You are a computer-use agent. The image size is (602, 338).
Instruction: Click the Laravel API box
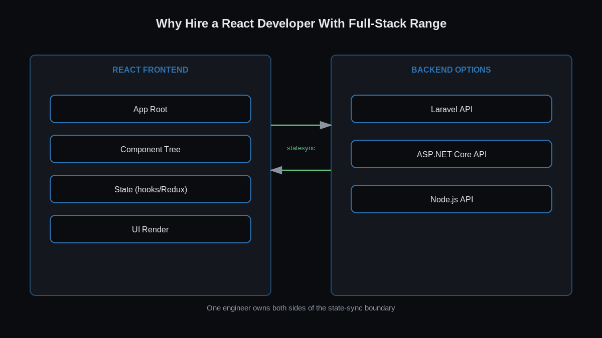coord(452,109)
